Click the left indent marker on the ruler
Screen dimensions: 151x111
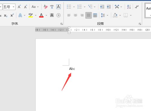click(x=69, y=33)
